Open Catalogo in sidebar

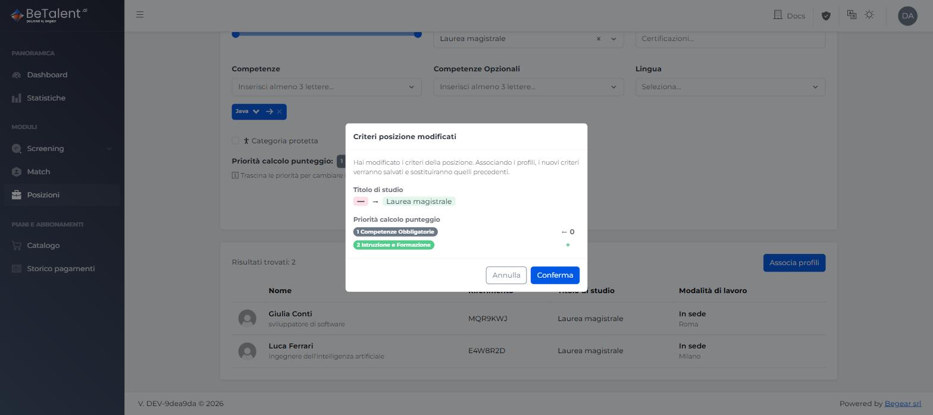pyautogui.click(x=62, y=246)
